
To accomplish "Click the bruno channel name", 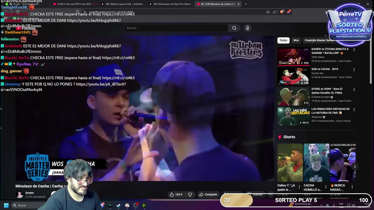I will (30, 193).
